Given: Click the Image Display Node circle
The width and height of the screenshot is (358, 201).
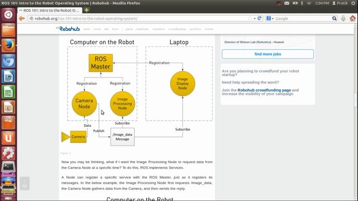Looking at the screenshot, I should 182,83.
